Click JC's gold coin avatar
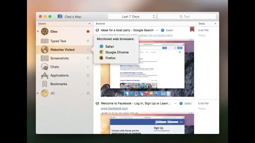The image size is (255, 143). click(x=45, y=93)
